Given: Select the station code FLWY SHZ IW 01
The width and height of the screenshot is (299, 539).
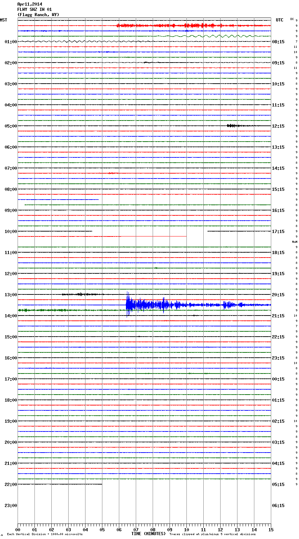Looking at the screenshot, I should coord(34,9).
